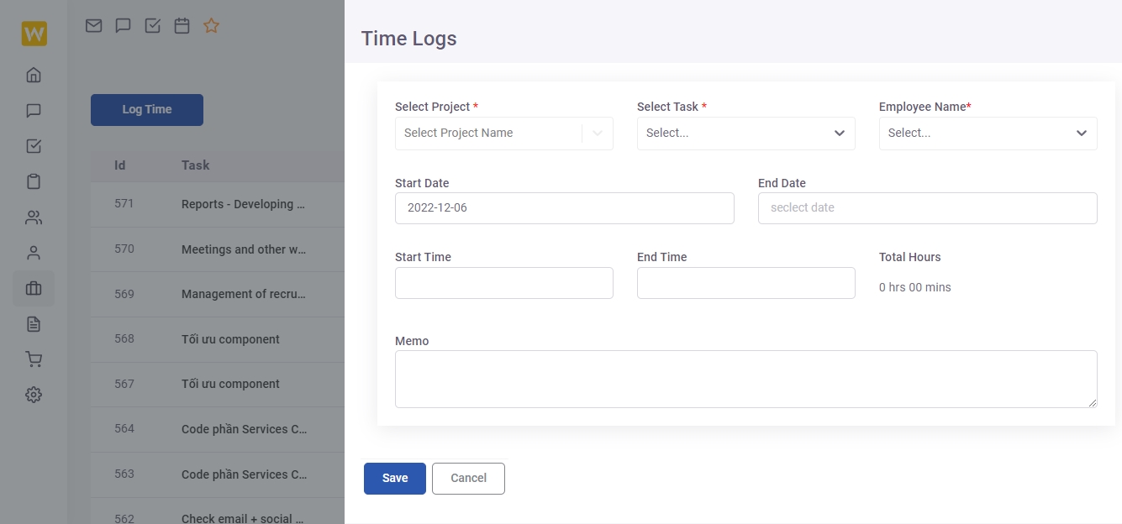This screenshot has height=524, width=1122.
Task: Open the settings gear icon in sidebar
Action: tap(34, 395)
